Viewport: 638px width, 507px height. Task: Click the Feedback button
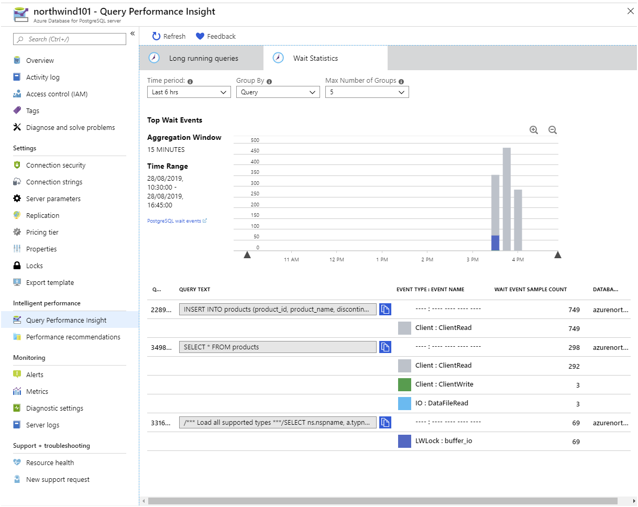216,36
